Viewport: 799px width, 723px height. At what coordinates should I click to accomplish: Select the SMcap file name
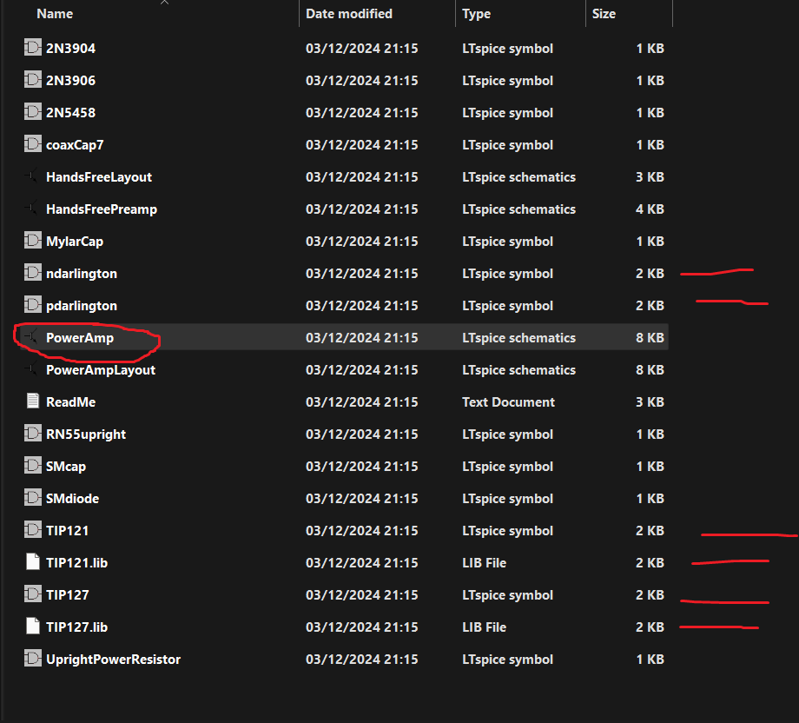(x=66, y=466)
